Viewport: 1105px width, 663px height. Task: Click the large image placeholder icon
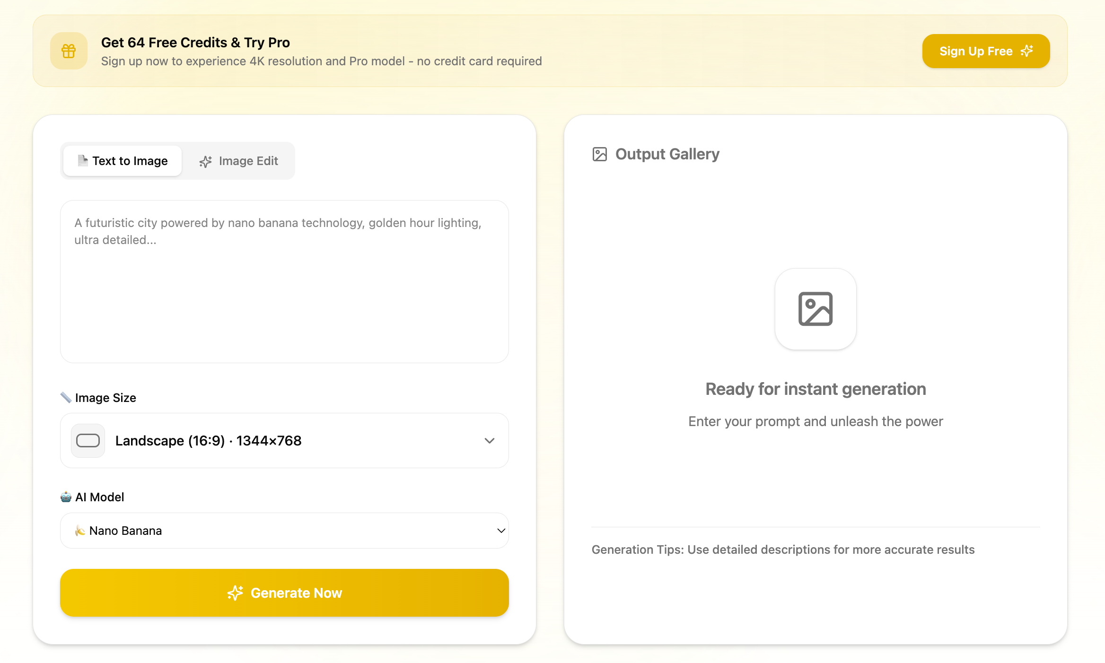coord(815,309)
